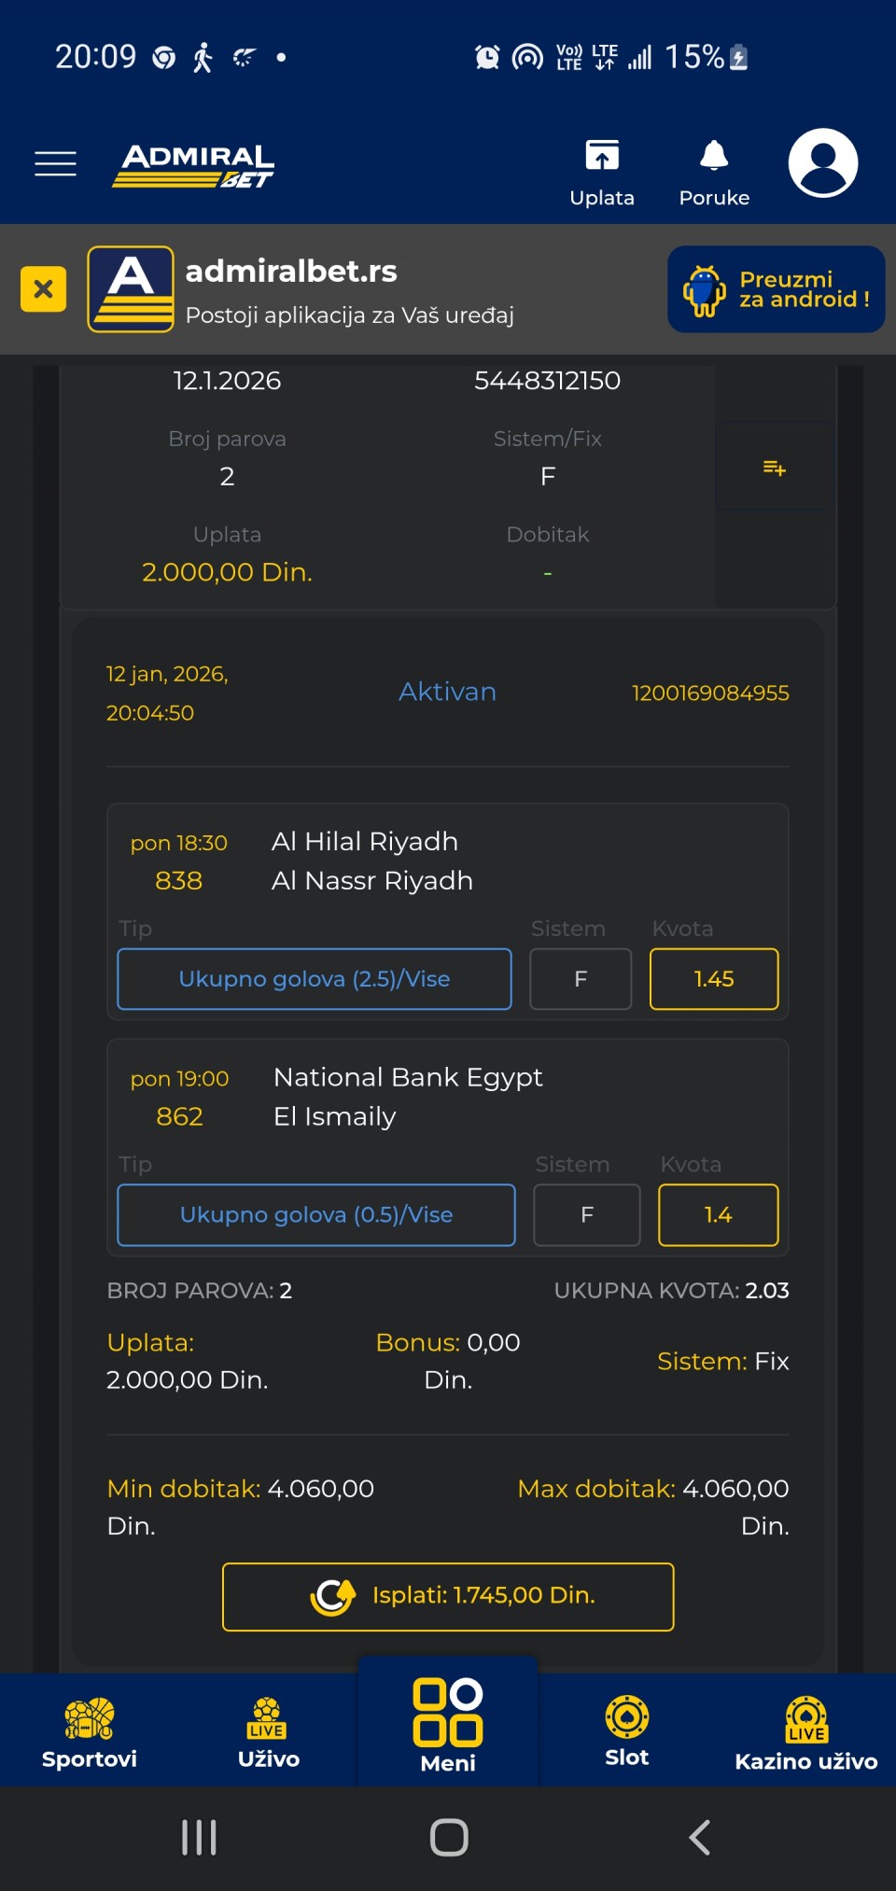The width and height of the screenshot is (896, 1891).
Task: Select Ukupno golova (0.5)/Vise tip
Action: click(316, 1215)
